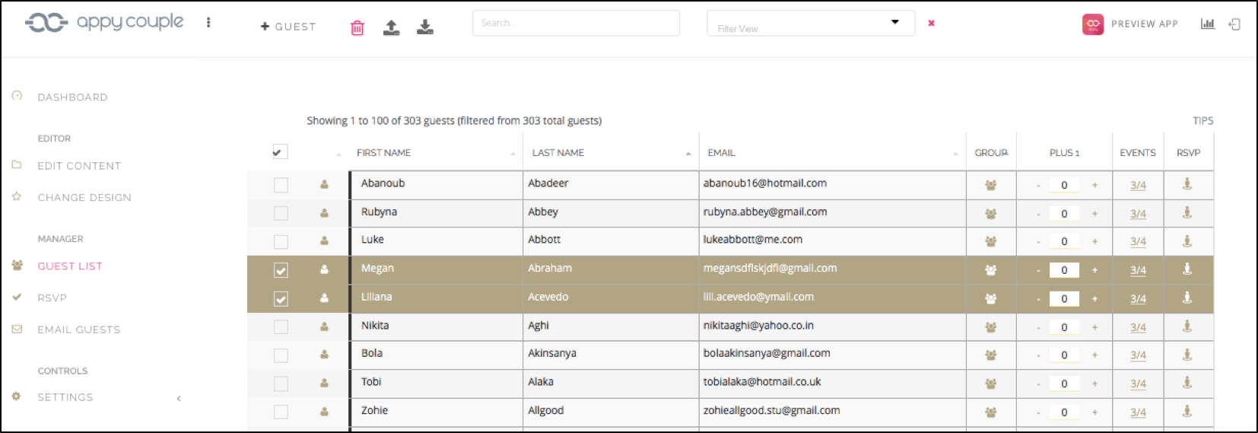Click person icon in Nikita Aghi row
The image size is (1258, 433).
324,326
